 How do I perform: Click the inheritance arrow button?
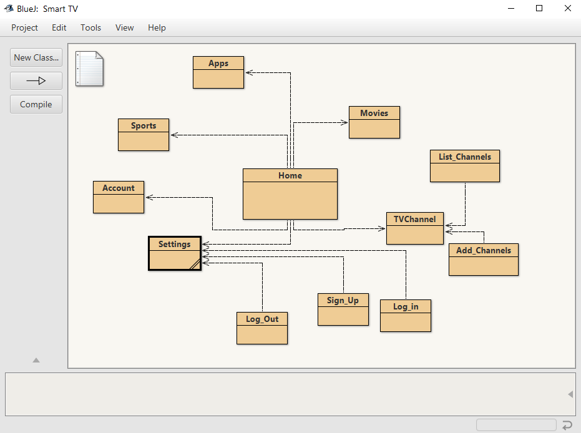(36, 80)
